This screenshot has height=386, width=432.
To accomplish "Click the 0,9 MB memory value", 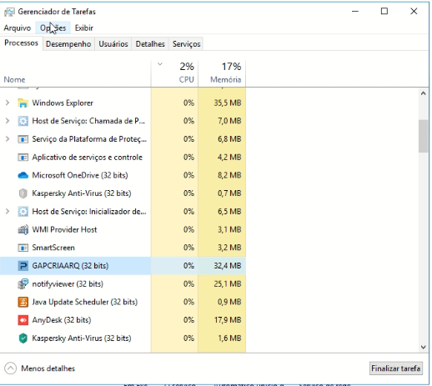I will pyautogui.click(x=229, y=302).
